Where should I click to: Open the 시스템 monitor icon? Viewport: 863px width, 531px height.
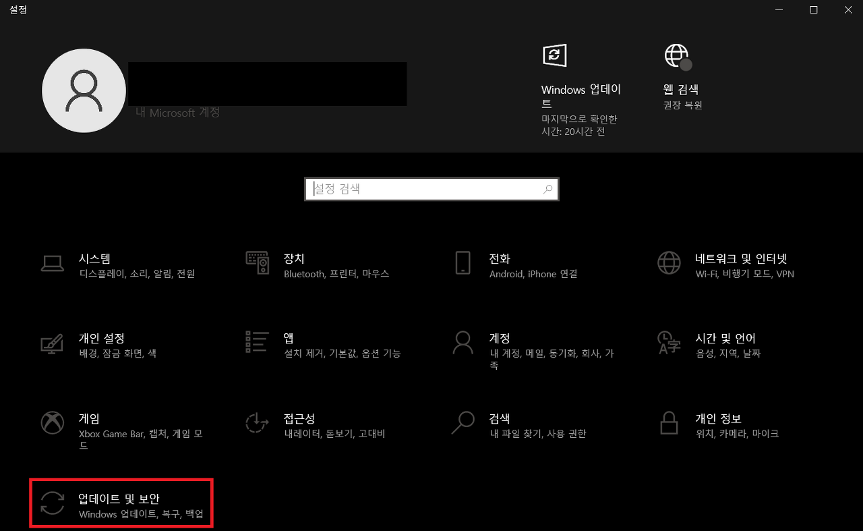52,263
